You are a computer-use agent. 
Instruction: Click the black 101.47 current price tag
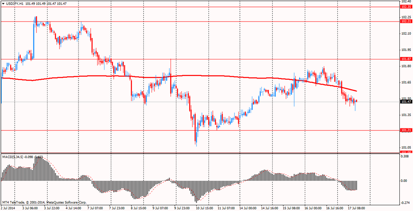click(x=406, y=102)
